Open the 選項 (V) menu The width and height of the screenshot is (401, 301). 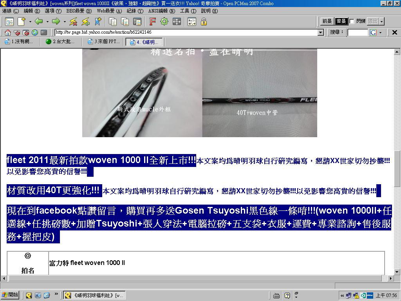(53, 11)
